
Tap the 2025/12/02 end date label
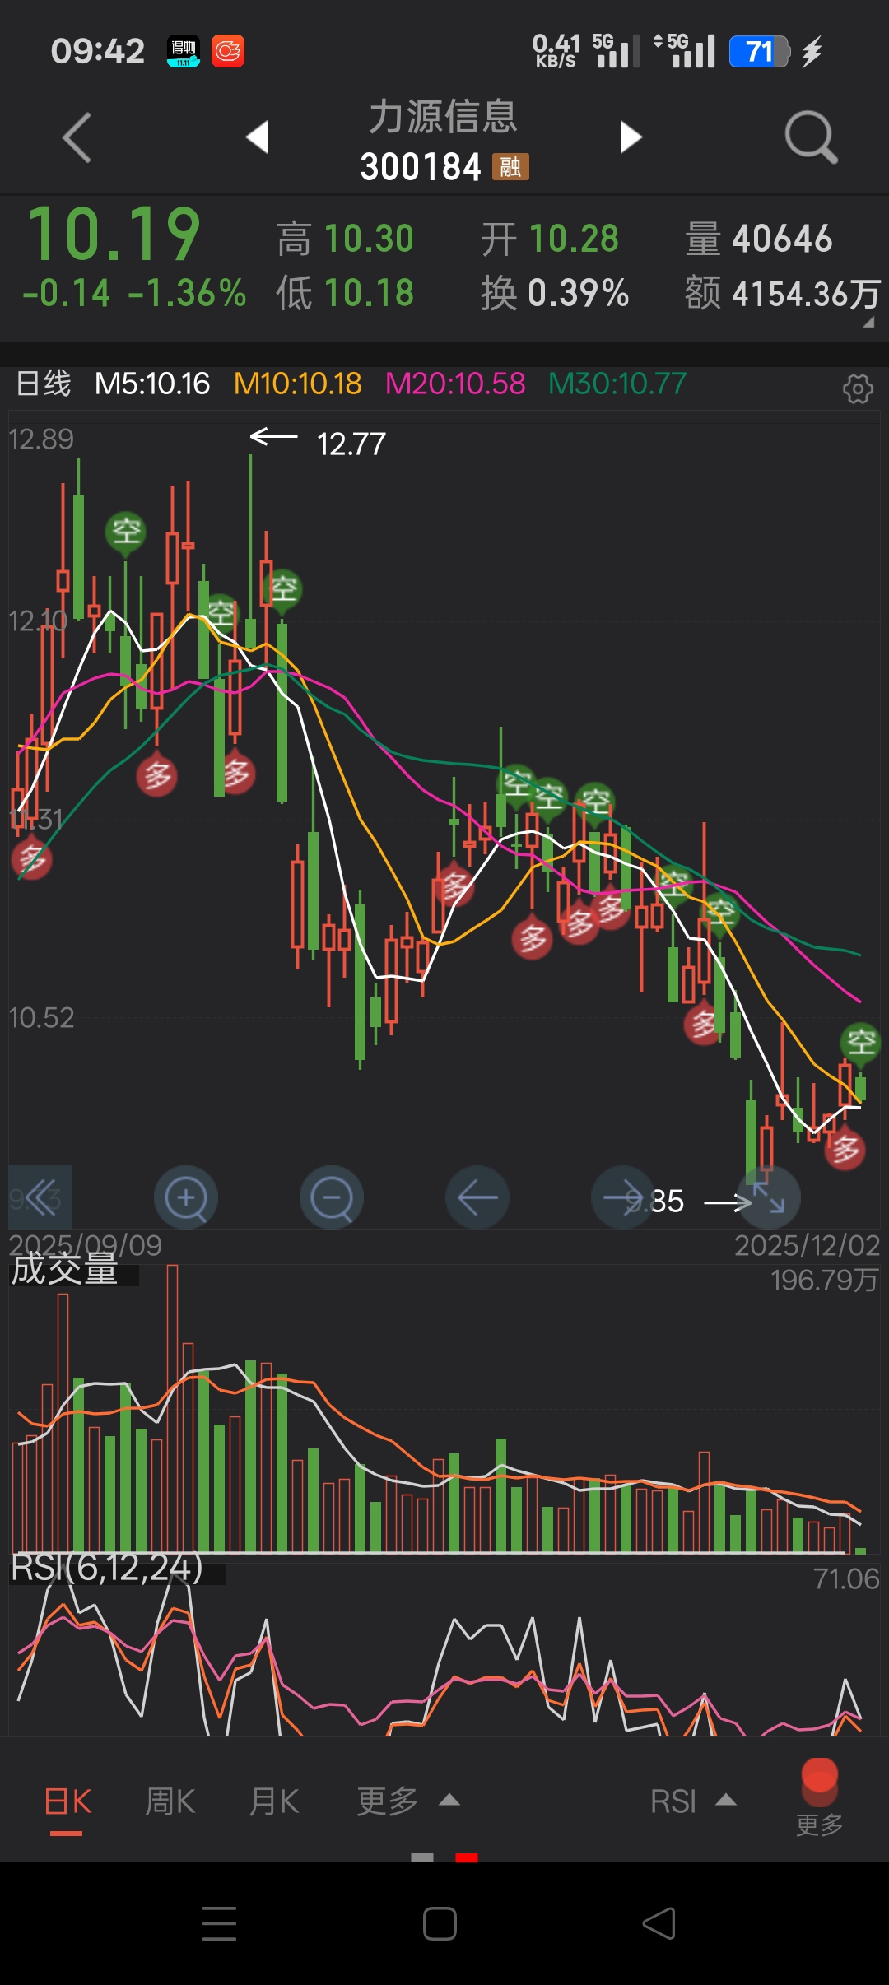tap(807, 1245)
